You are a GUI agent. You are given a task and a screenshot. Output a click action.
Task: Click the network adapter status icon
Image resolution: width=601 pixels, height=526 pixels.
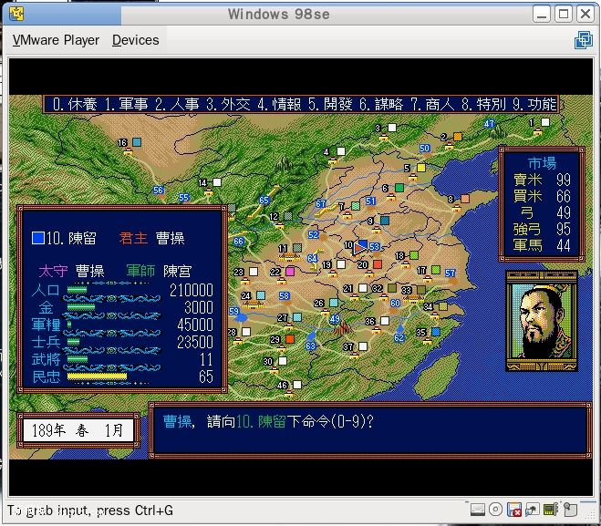(533, 509)
